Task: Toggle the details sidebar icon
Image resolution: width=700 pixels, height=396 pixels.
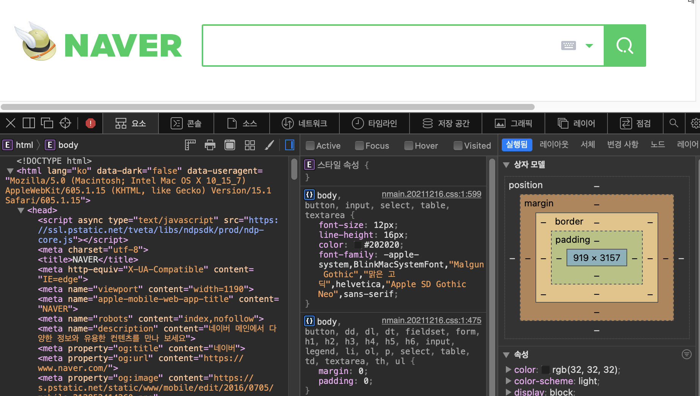Action: (290, 145)
